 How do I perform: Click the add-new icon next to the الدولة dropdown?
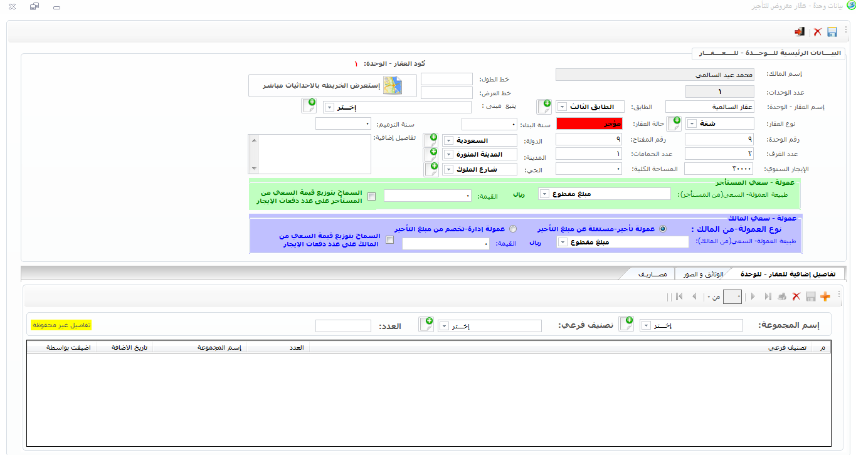point(431,140)
